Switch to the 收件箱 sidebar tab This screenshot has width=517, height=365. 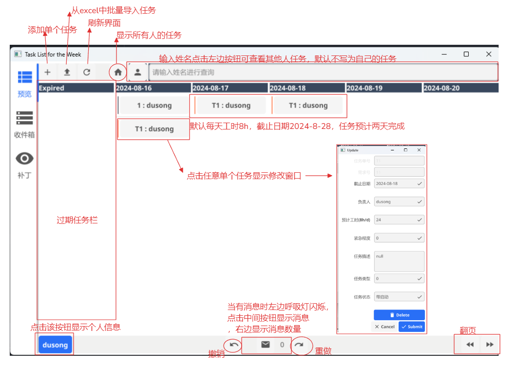click(x=24, y=124)
